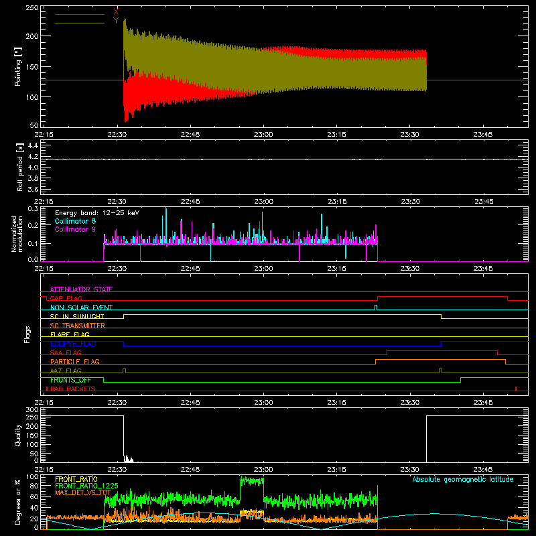Click the 80 tick on Degrees axis
Image resolution: width=536 pixels, height=536 pixels.
(x=35, y=486)
